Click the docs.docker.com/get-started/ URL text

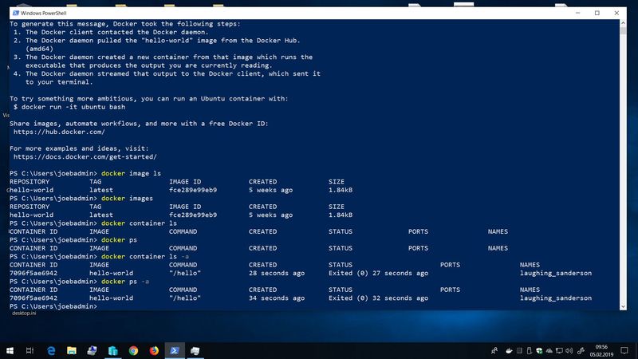(x=85, y=156)
